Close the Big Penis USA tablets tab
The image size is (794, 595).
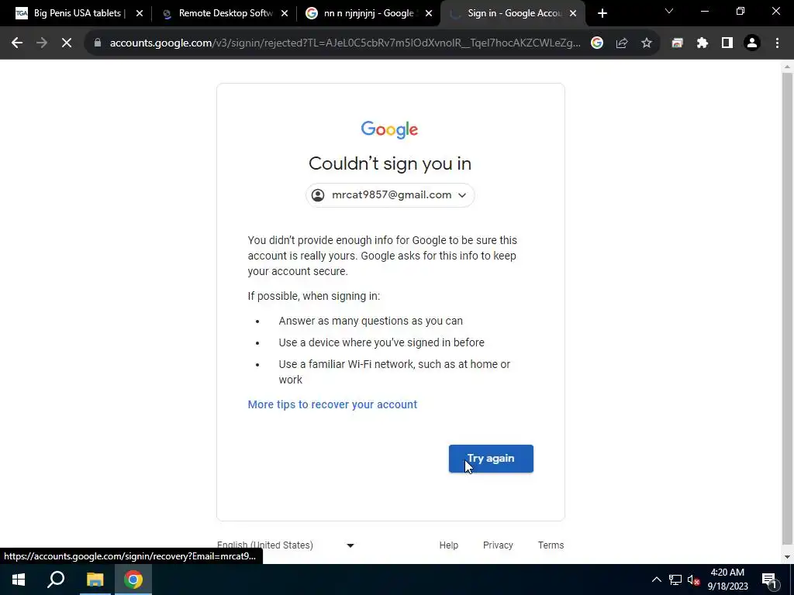(140, 14)
